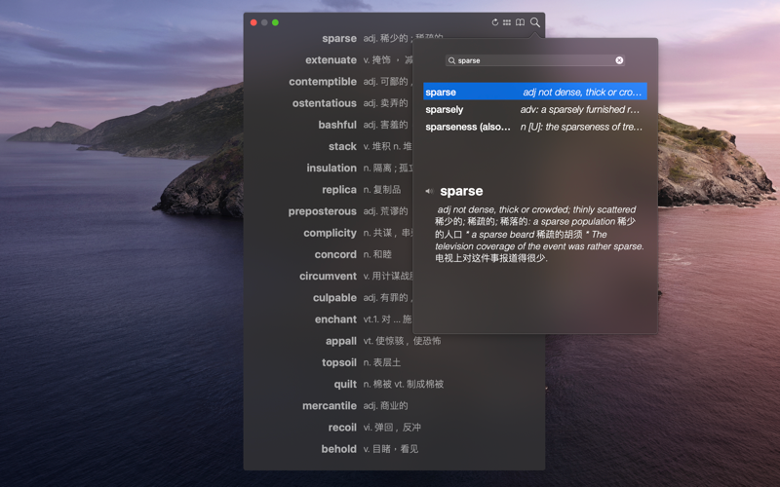Click inside the sparse search field
Viewport: 780px width, 487px height.
534,60
